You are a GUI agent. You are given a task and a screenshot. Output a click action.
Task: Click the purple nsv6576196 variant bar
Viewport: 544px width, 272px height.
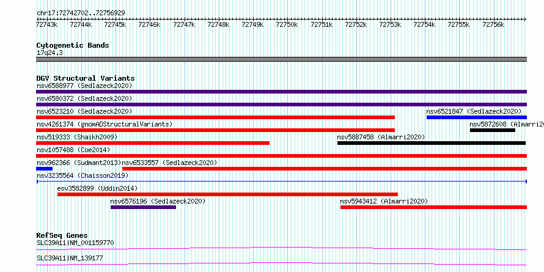pos(143,207)
